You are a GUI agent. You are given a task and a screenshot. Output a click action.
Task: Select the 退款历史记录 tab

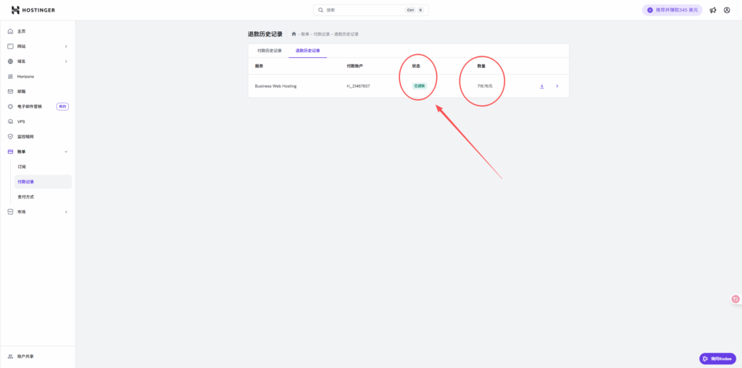point(307,51)
